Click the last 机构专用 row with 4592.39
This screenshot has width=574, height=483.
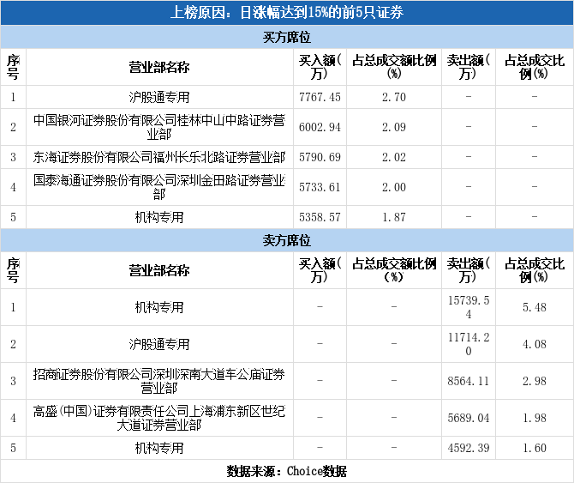287,448
